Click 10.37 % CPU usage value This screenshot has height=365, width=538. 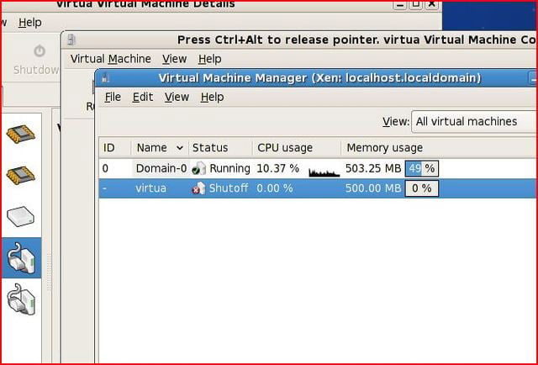tap(277, 168)
